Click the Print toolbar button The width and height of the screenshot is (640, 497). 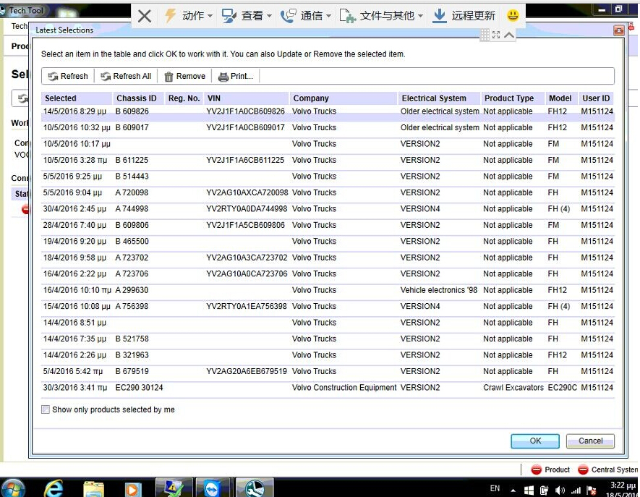point(235,77)
